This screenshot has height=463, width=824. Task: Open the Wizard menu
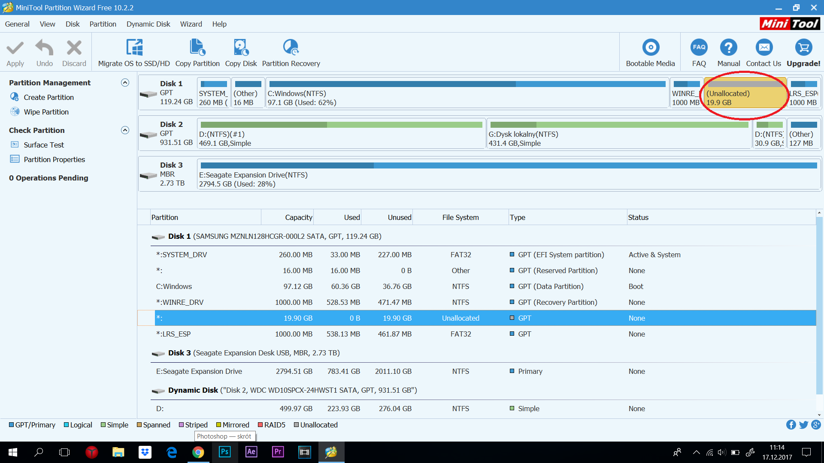pyautogui.click(x=191, y=24)
